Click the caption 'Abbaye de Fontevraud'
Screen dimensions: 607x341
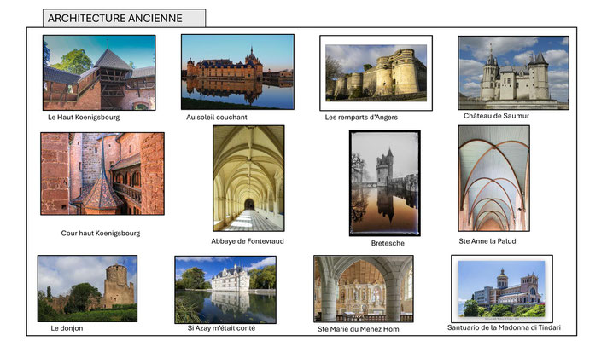click(248, 241)
